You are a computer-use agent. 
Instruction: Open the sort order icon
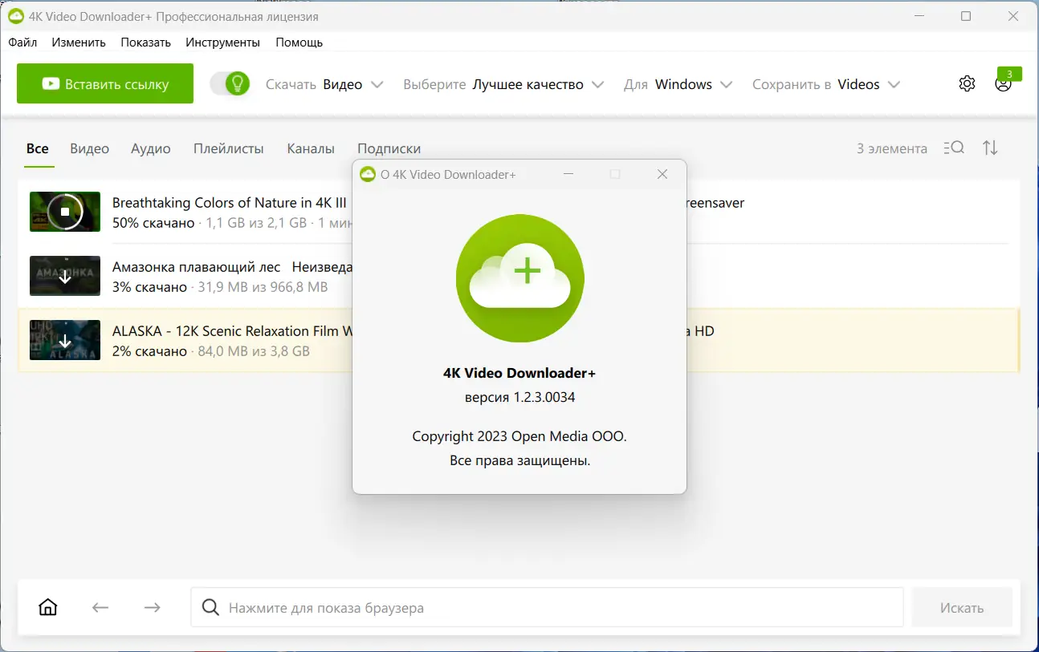click(990, 148)
